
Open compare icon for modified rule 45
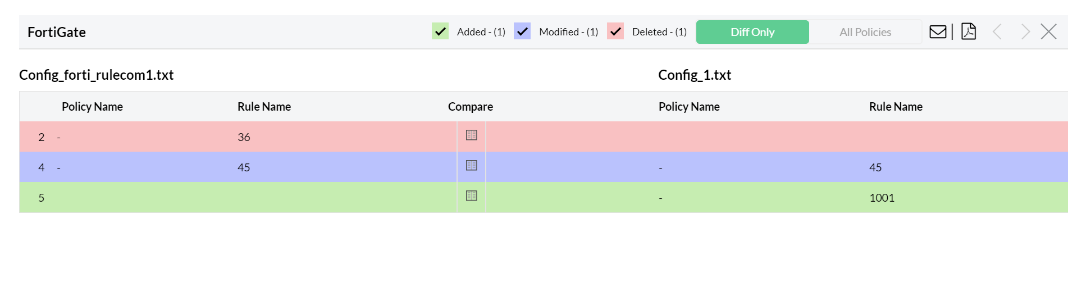click(x=472, y=166)
